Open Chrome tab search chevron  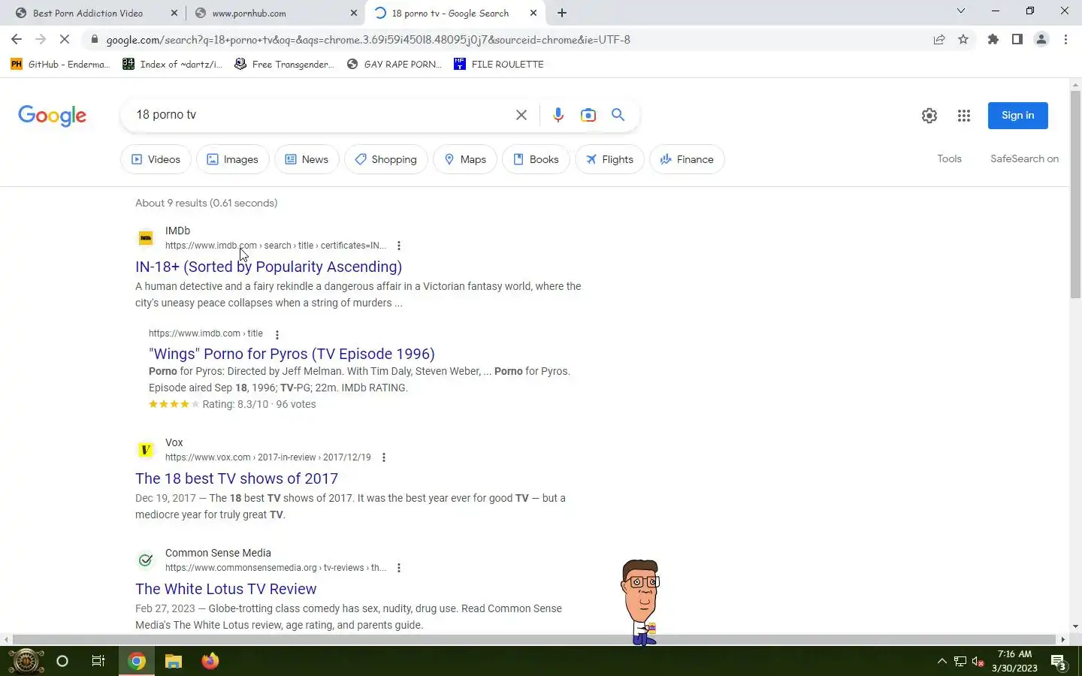tap(960, 11)
